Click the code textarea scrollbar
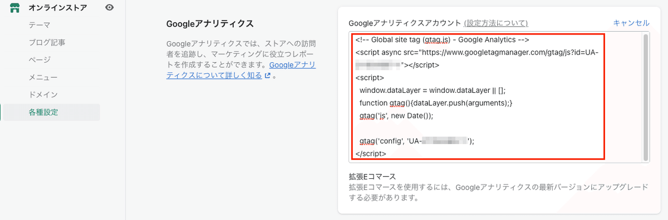The width and height of the screenshot is (668, 220). [646, 97]
